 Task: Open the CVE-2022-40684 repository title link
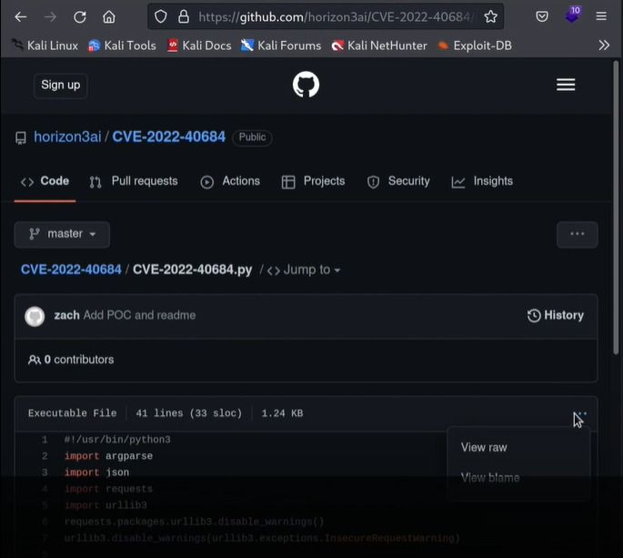click(169, 137)
